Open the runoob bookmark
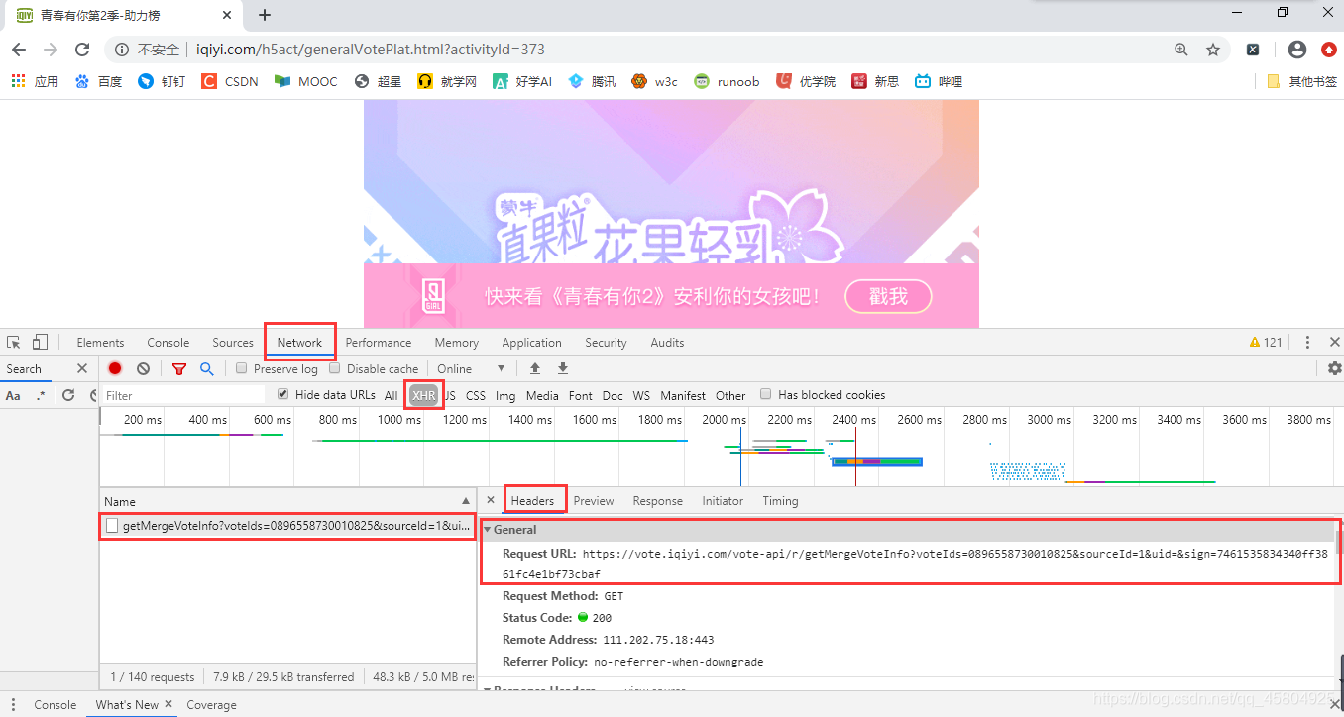 click(x=727, y=81)
